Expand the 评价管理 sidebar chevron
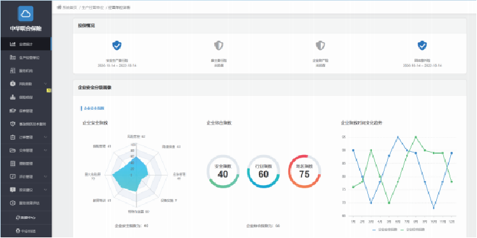The height and width of the screenshot is (238, 477). 45,177
